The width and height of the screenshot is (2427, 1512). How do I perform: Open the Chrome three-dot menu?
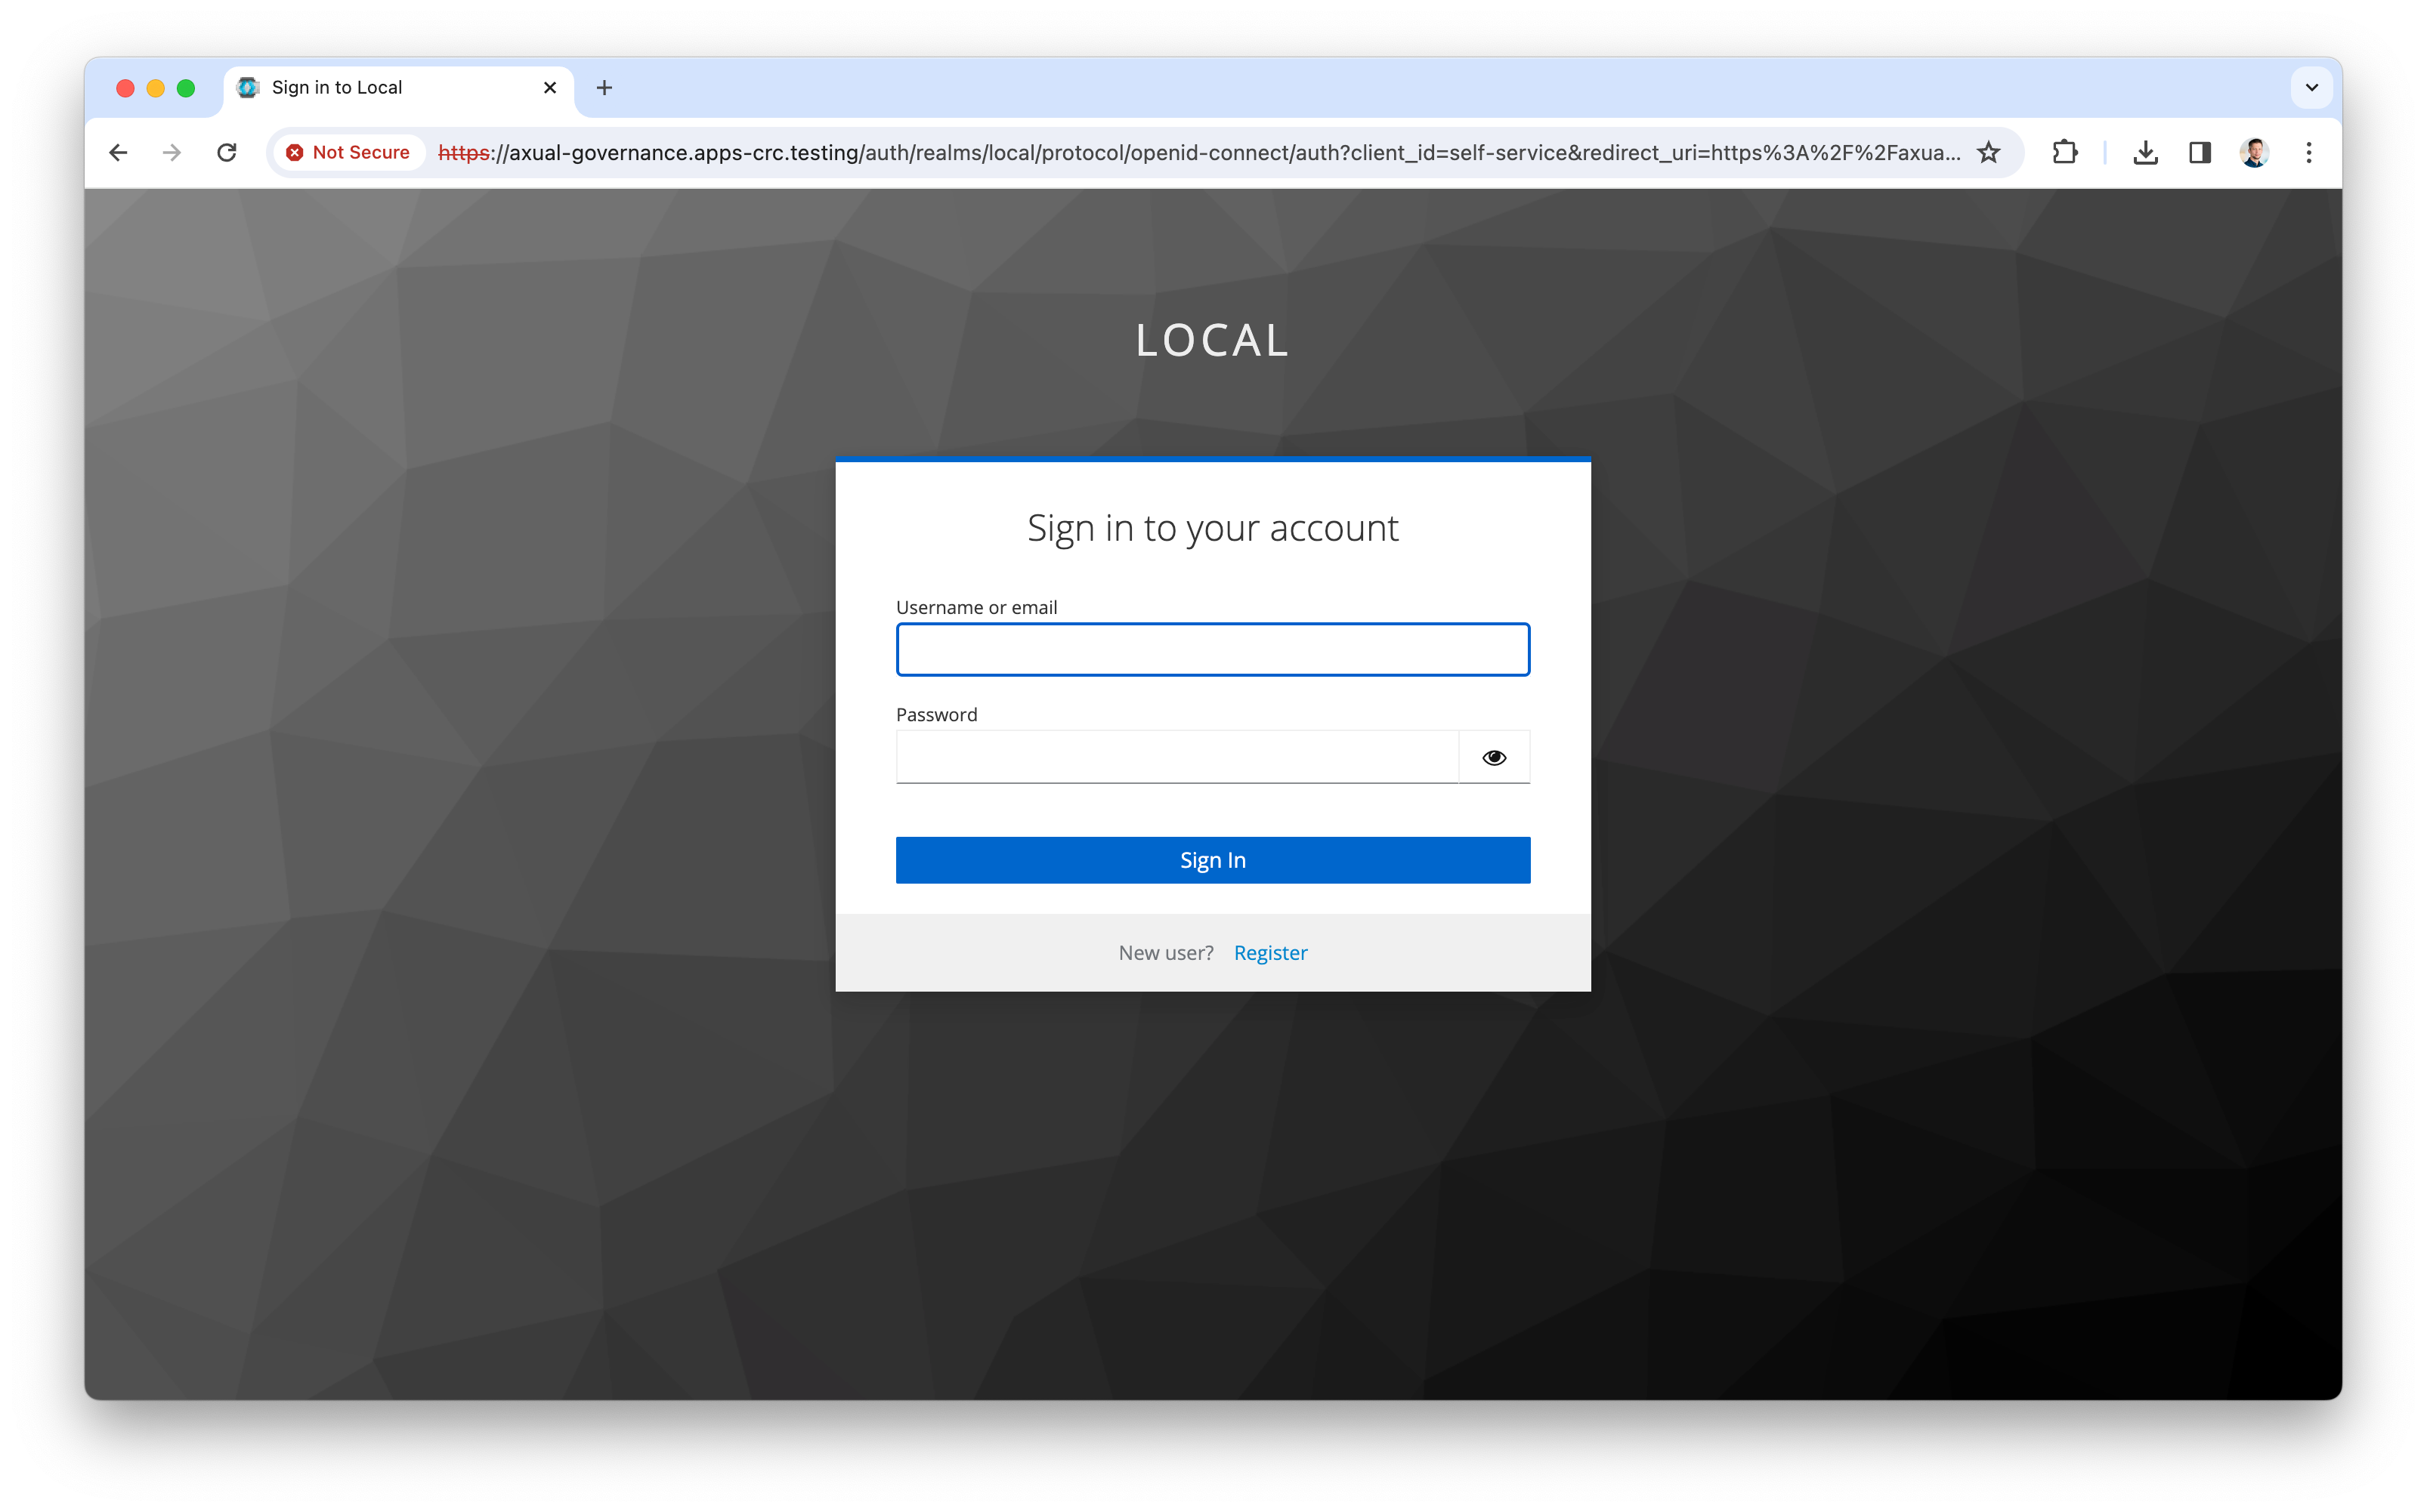point(2309,152)
